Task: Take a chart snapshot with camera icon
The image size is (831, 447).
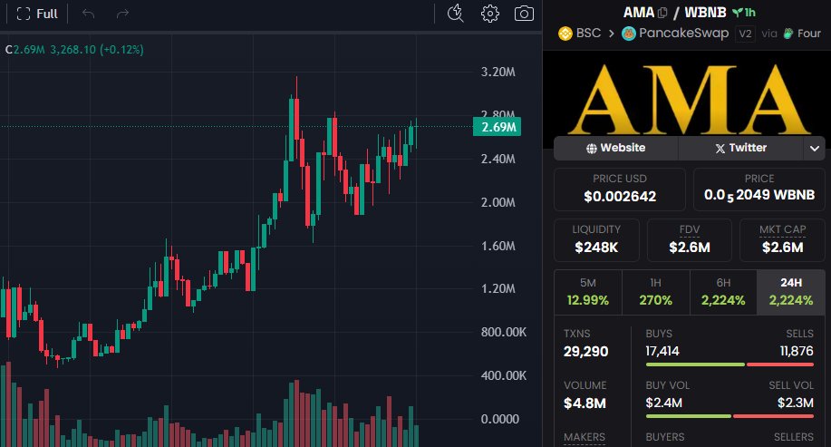Action: [x=524, y=14]
